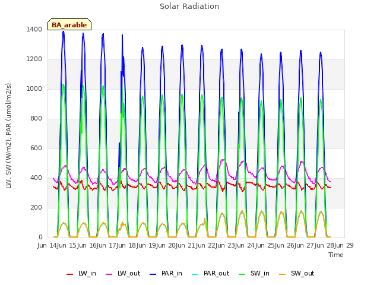380x285 pixels.
Task: Click the y-axis title LW, SW, PAR
Action: pos(9,136)
